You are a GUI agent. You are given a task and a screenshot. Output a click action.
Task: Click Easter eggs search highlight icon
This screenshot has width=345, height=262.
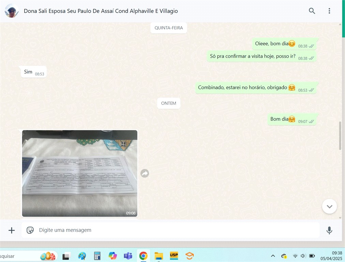(x=48, y=256)
